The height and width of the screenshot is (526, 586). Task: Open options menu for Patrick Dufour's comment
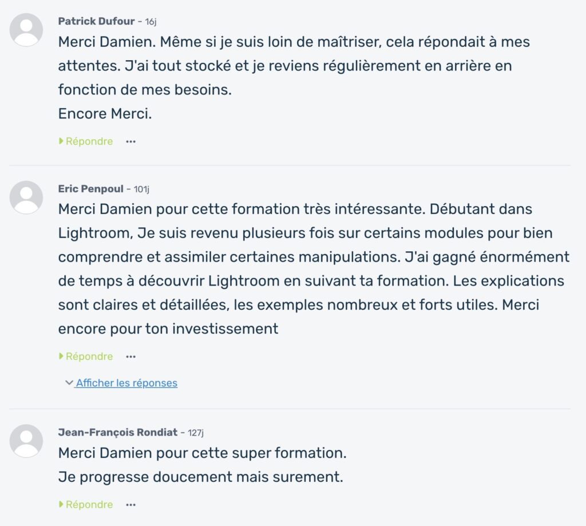click(130, 141)
